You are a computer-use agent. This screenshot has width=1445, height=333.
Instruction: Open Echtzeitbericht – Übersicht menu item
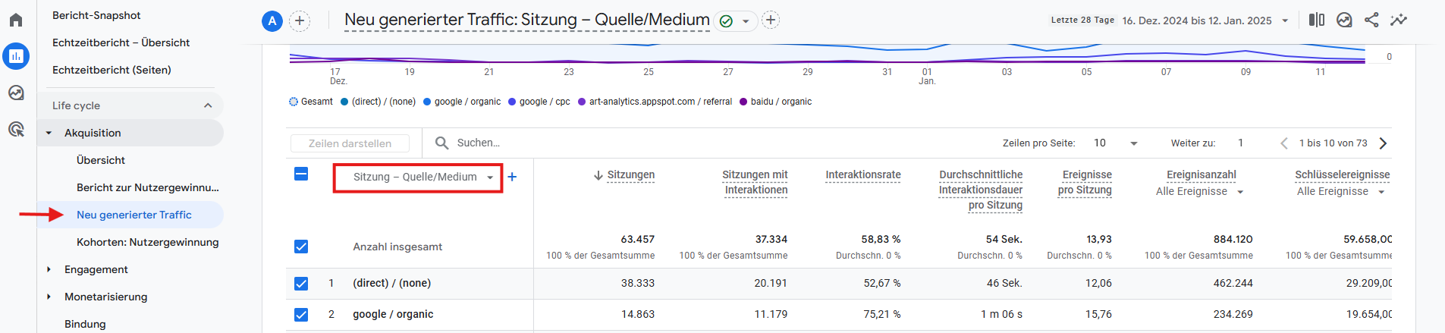pos(121,42)
